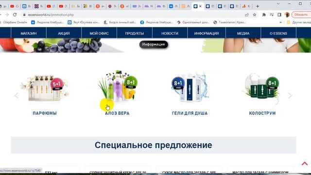Image resolution: width=311 pixels, height=175 pixels.
Task: Open МАСЛО ДЛЯ ЗАГАРА С ШИММЕРОМ product
Action: pyautogui.click(x=260, y=172)
